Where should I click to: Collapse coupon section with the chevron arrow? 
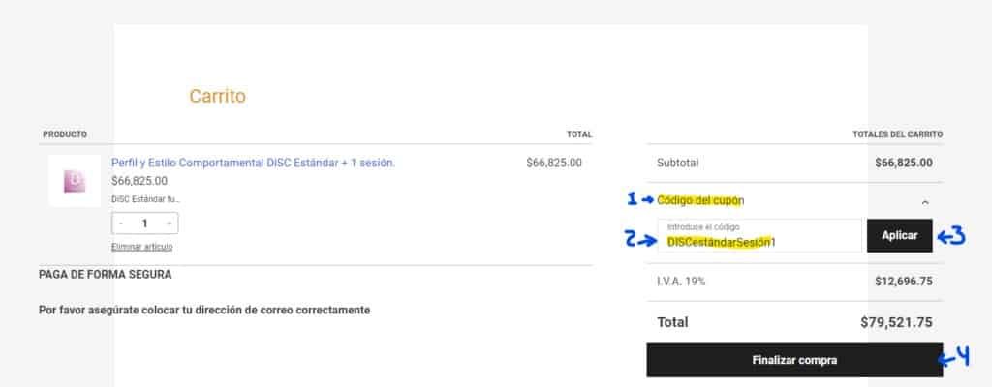924,201
